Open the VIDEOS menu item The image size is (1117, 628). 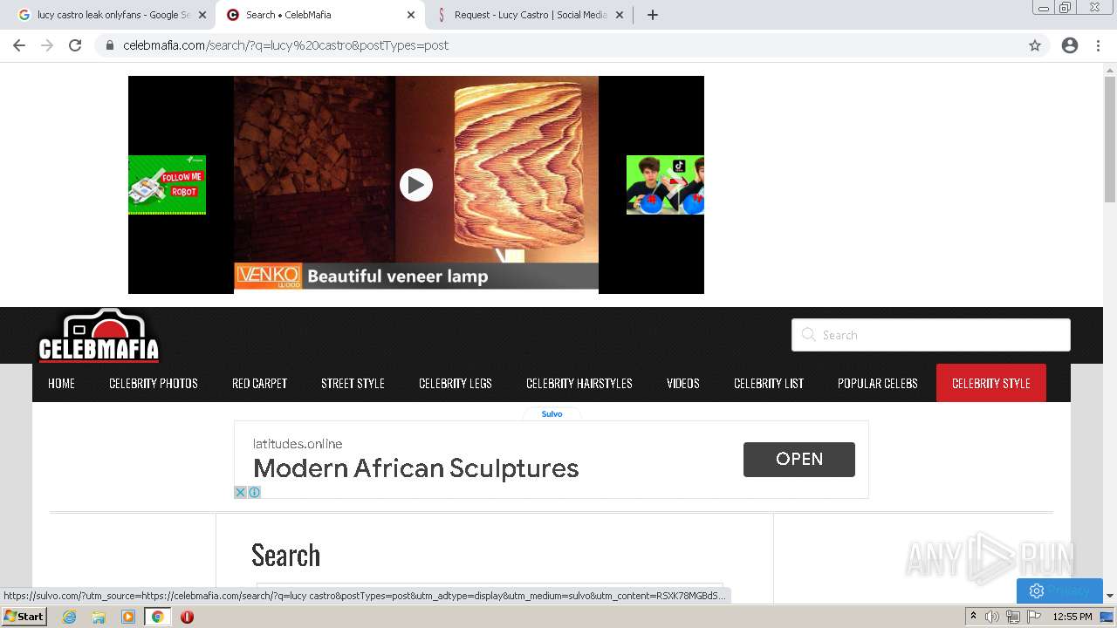pyautogui.click(x=683, y=383)
